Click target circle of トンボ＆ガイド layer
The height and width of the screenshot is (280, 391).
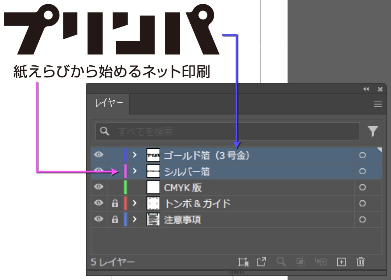click(x=362, y=203)
